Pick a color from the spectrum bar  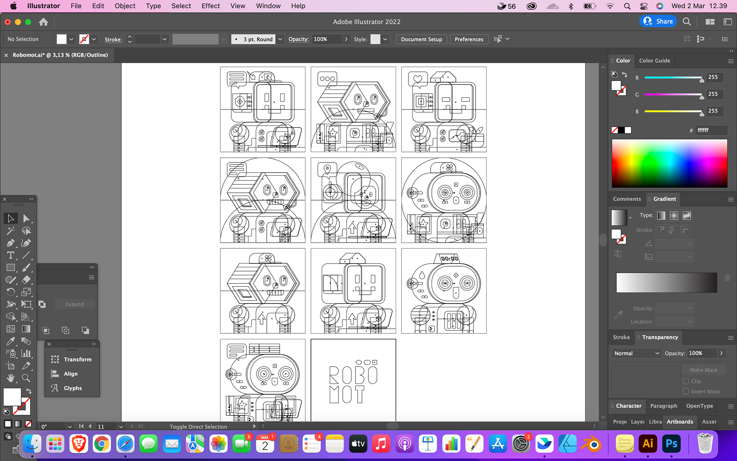click(669, 163)
